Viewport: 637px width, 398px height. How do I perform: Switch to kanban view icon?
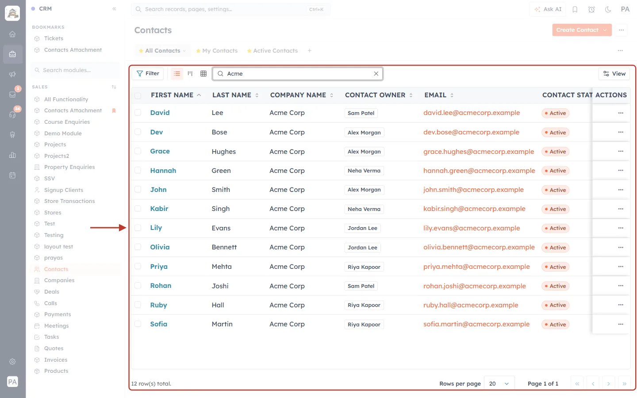[x=190, y=73]
